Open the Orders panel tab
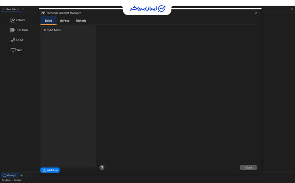The height and width of the screenshot is (183, 295). 17,180
